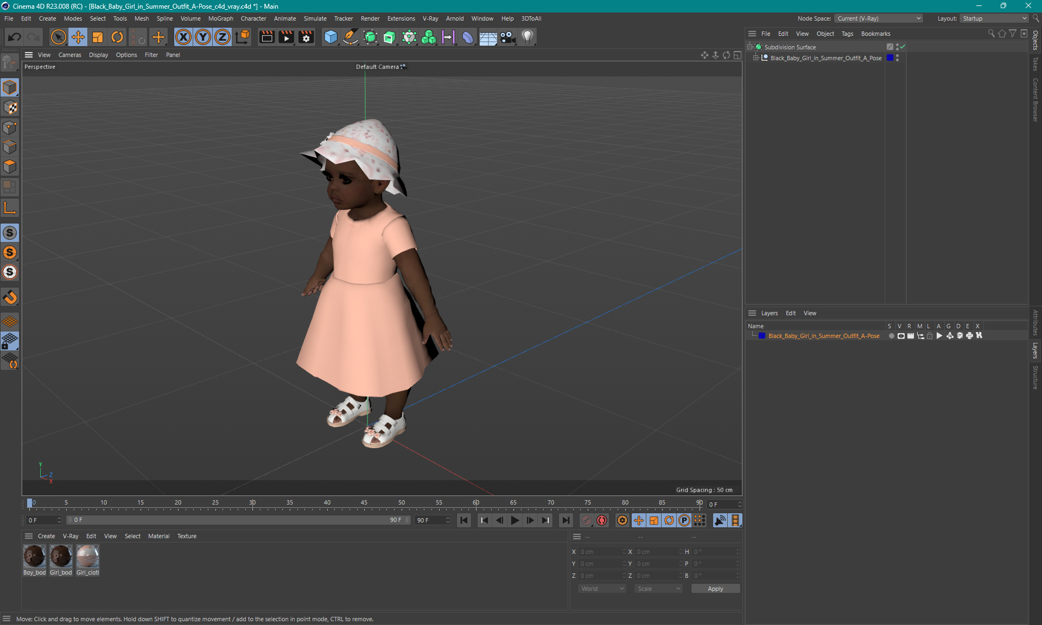Open the Simulate menu
The height and width of the screenshot is (625, 1042).
pyautogui.click(x=315, y=18)
